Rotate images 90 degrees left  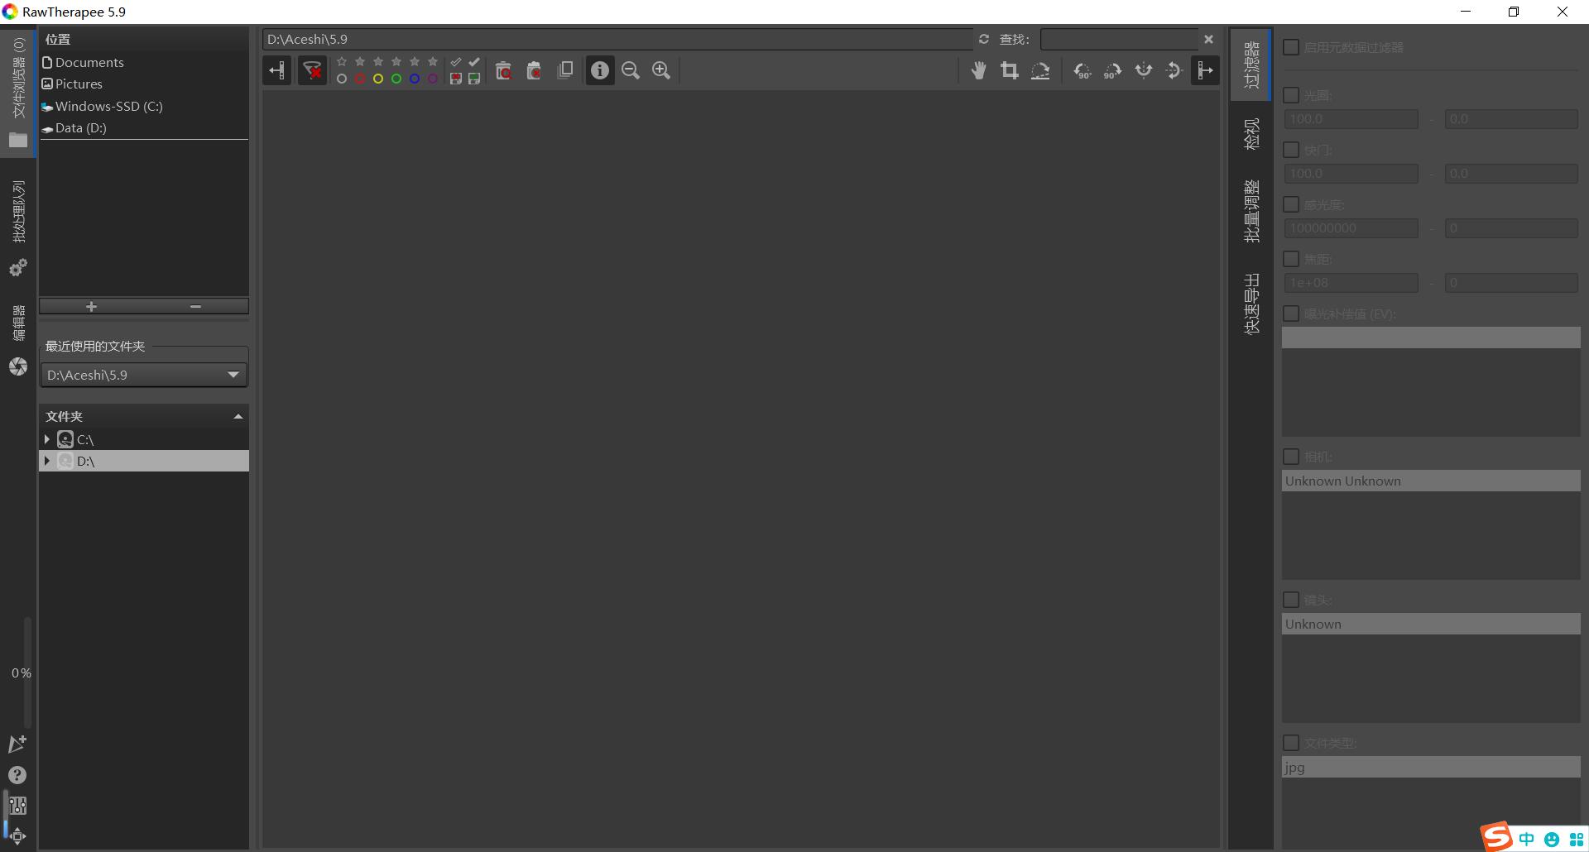pos(1083,71)
